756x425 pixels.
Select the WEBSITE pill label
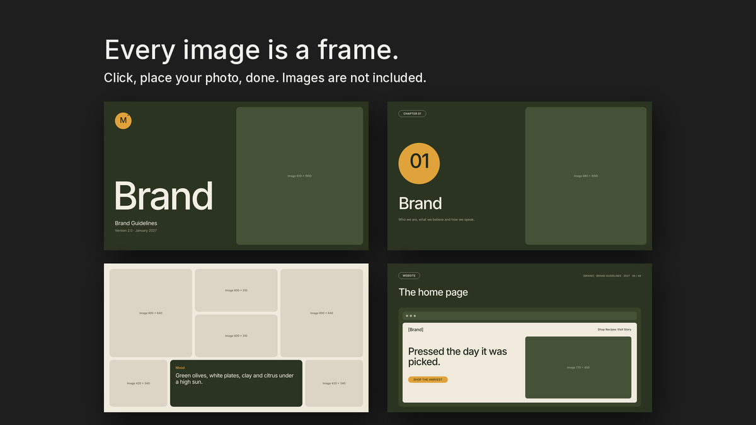tap(409, 276)
